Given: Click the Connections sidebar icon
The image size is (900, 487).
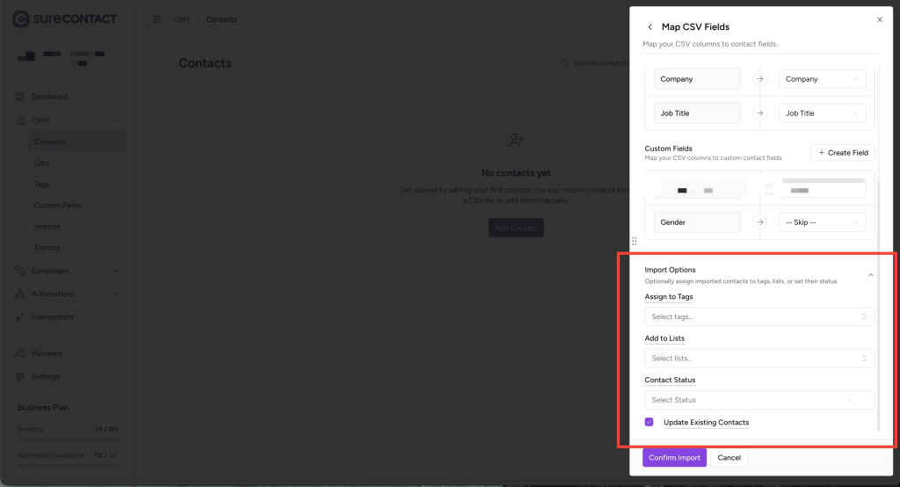Looking at the screenshot, I should click(20, 316).
